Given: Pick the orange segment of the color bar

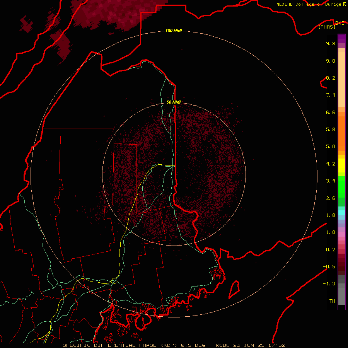Looking at the screenshot, I should tap(341, 133).
